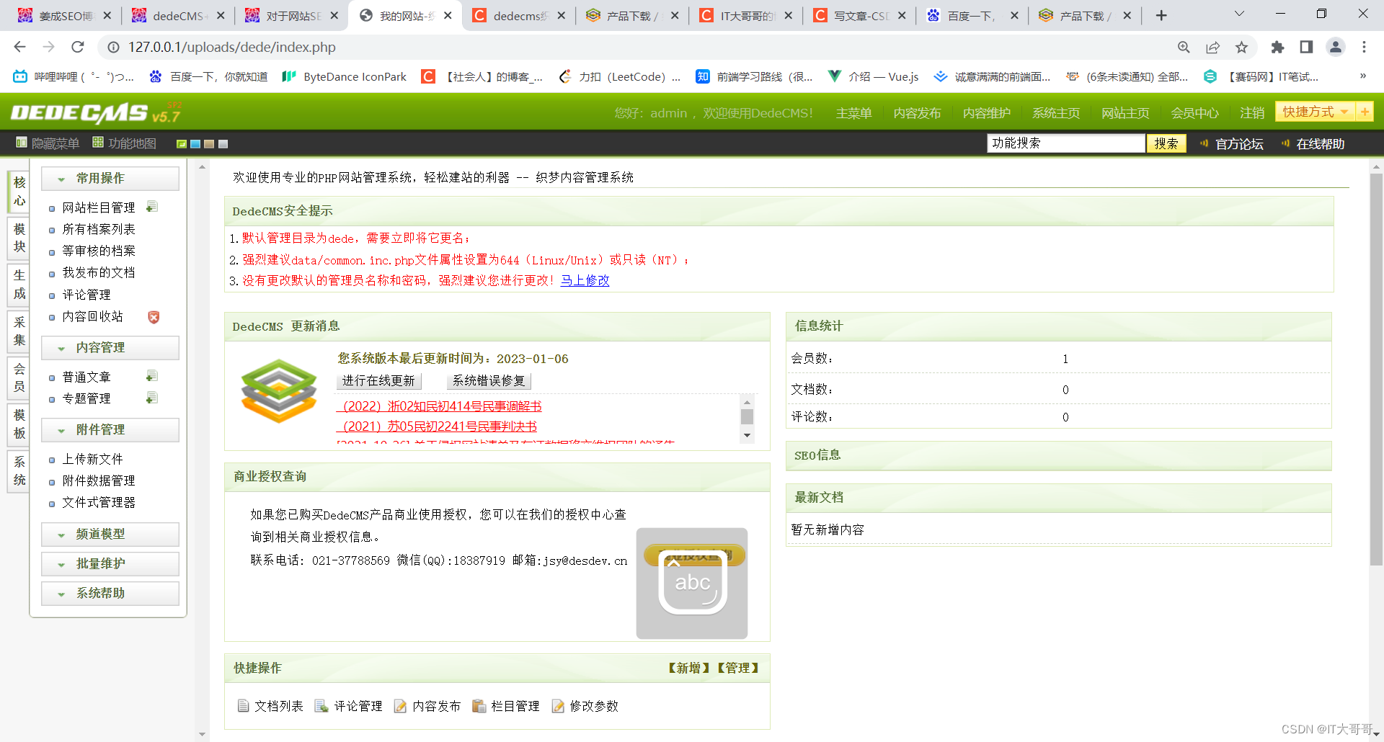The height and width of the screenshot is (742, 1384).
Task: Open the 在线帮助 link
Action: [x=1320, y=144]
